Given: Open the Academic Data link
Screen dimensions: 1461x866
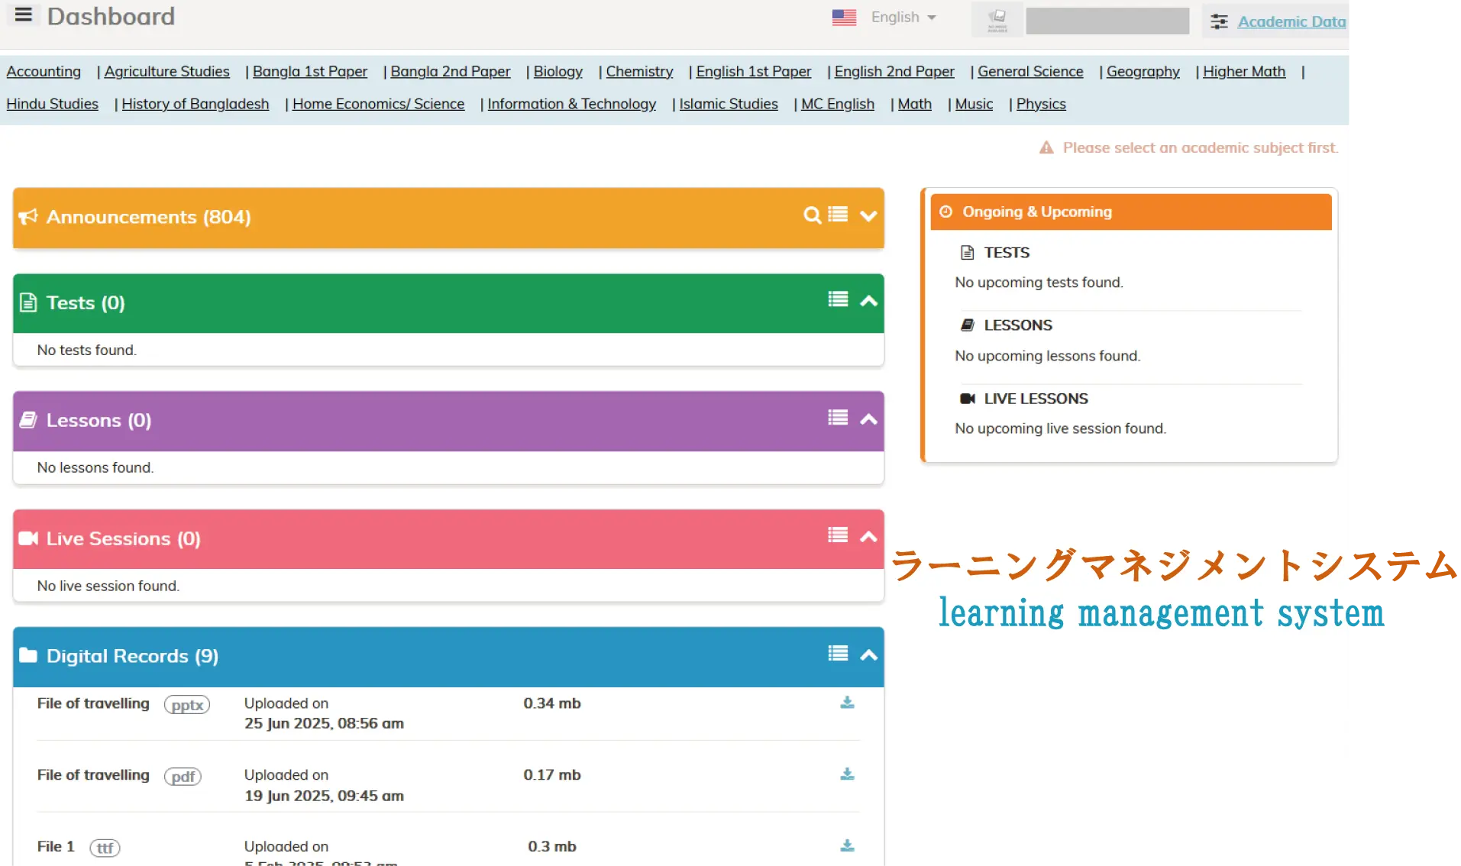Looking at the screenshot, I should [x=1291, y=21].
